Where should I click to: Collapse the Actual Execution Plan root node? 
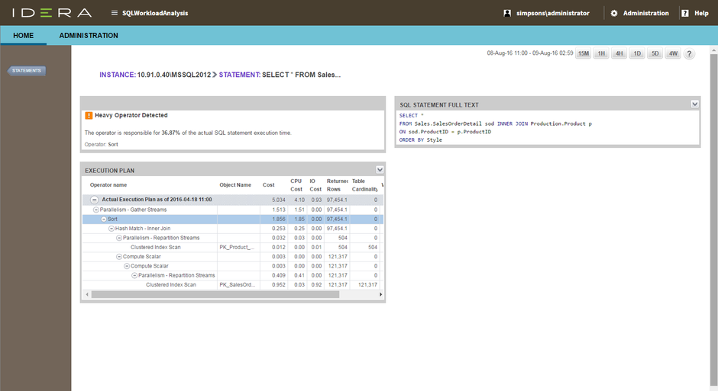[94, 200]
